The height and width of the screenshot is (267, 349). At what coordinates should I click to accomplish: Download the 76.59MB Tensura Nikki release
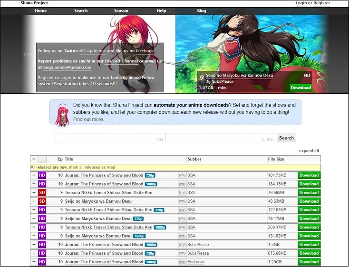pos(309,193)
